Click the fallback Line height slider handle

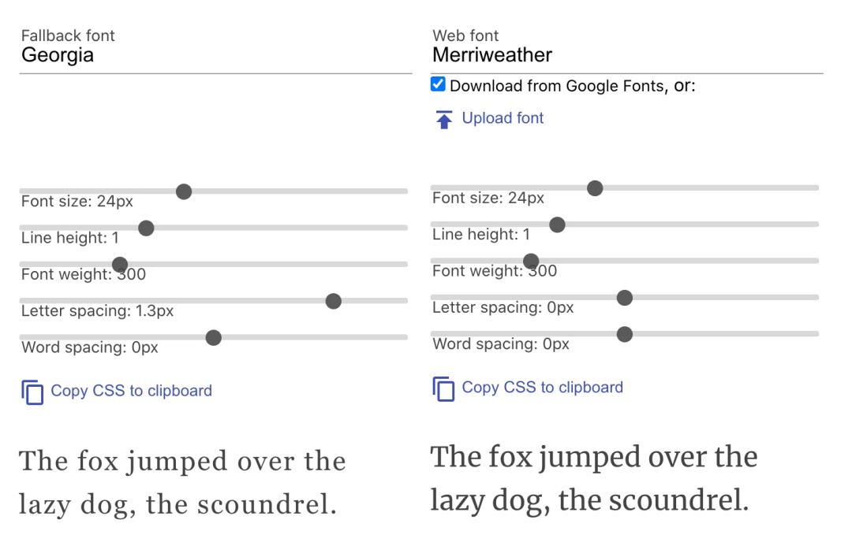[x=146, y=228]
